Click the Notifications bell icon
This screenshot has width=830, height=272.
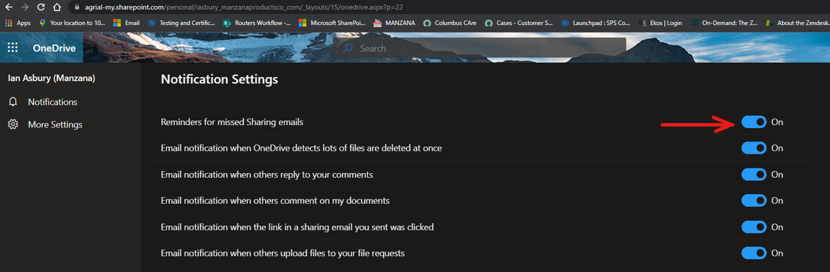tap(13, 102)
